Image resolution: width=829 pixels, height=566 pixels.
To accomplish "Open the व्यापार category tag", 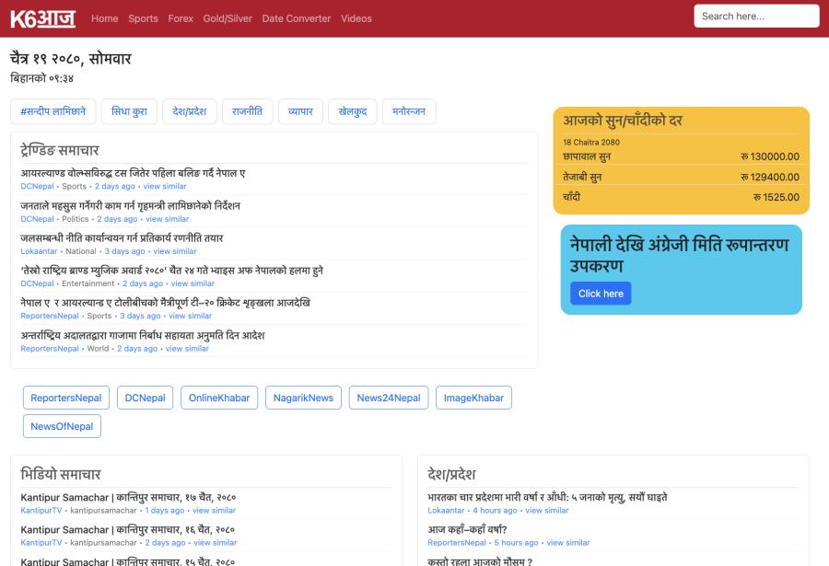I will click(300, 111).
